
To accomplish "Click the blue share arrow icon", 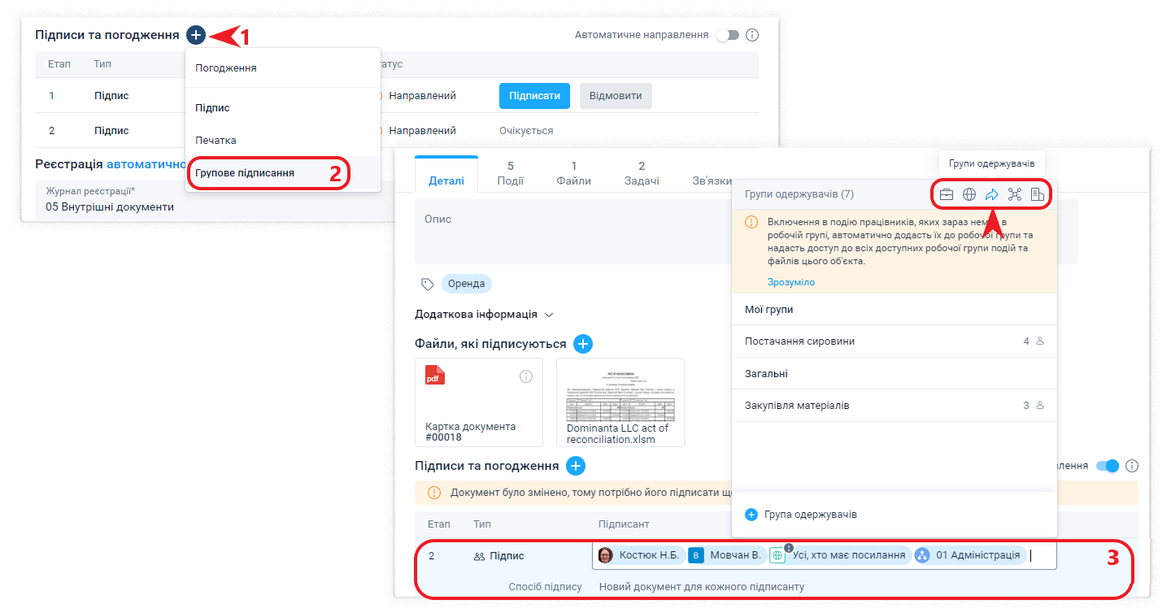I will point(991,194).
